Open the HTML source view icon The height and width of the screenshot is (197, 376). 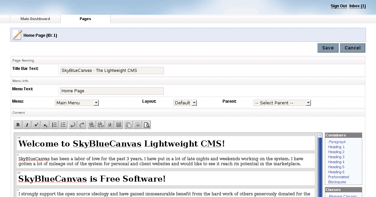137,125
